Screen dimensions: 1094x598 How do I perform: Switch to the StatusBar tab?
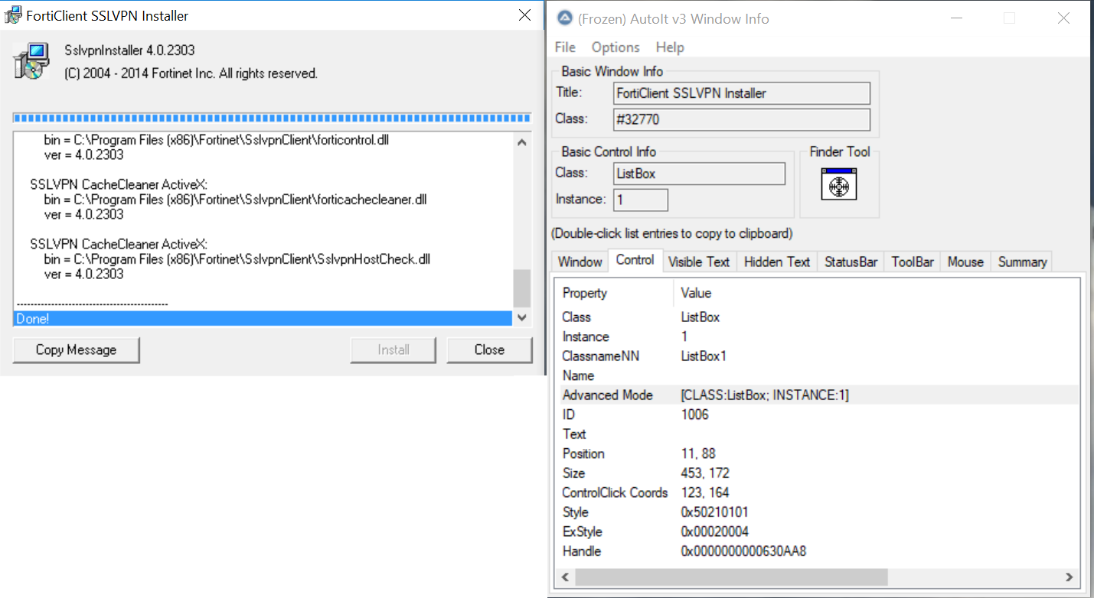click(x=851, y=262)
